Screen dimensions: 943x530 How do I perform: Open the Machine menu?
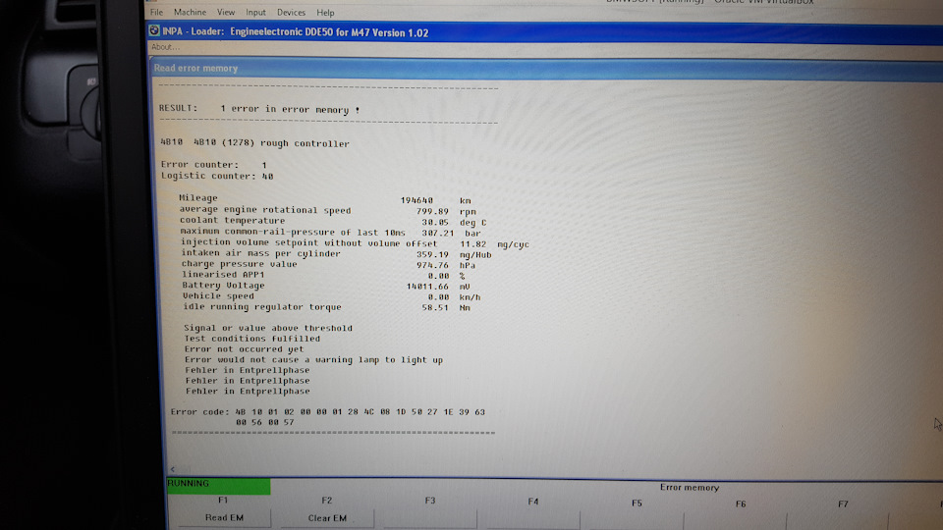pyautogui.click(x=190, y=12)
